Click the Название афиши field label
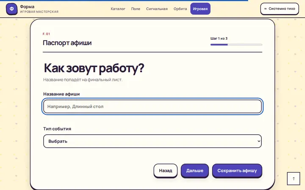The image size is (305, 190). 61,94
